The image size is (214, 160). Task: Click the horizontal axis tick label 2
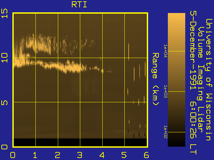pos(58,155)
